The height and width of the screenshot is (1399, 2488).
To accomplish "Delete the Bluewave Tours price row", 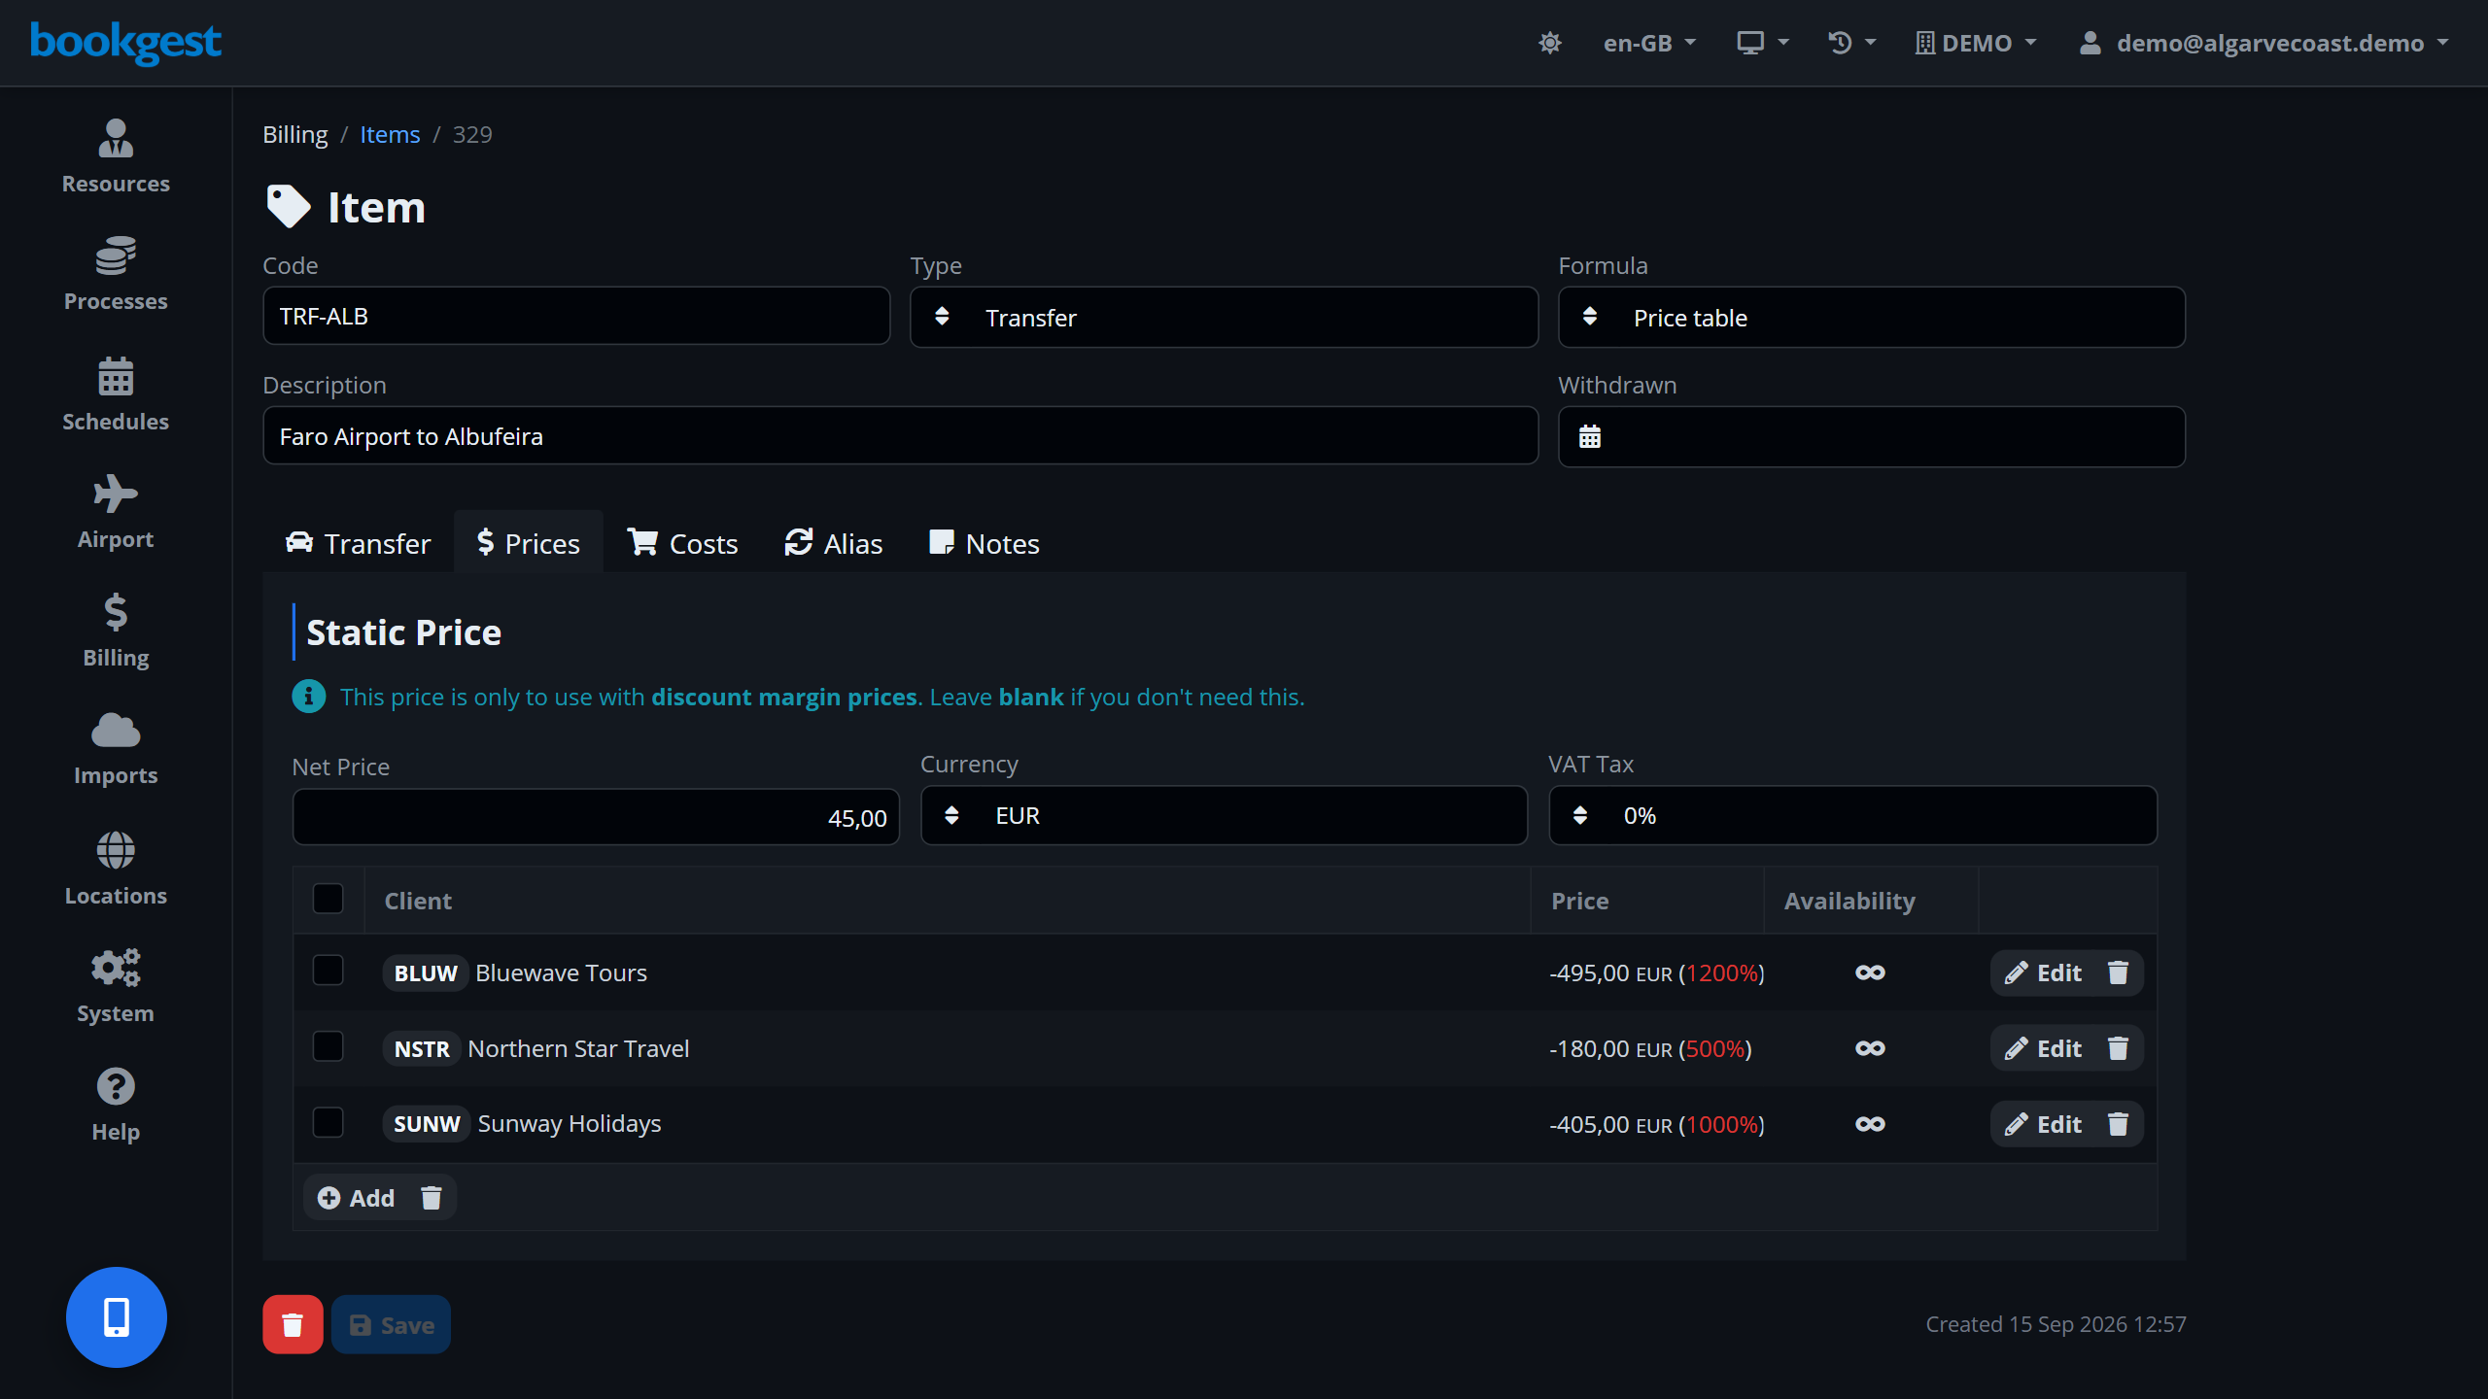I will point(2118,972).
